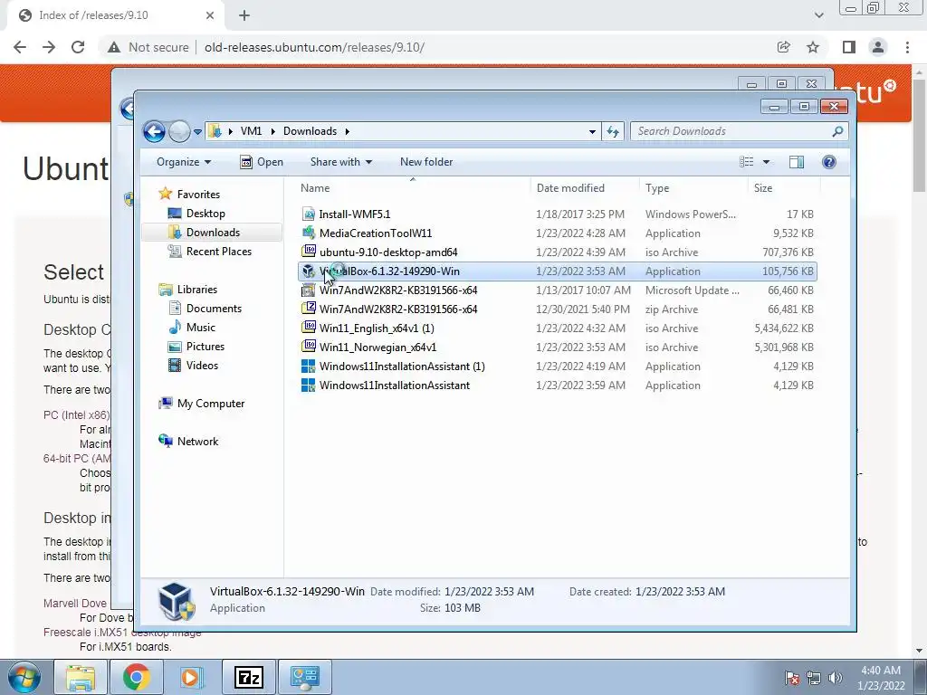Viewport: 927px width, 695px height.
Task: Click the Chrome share page icon
Action: [x=783, y=47]
